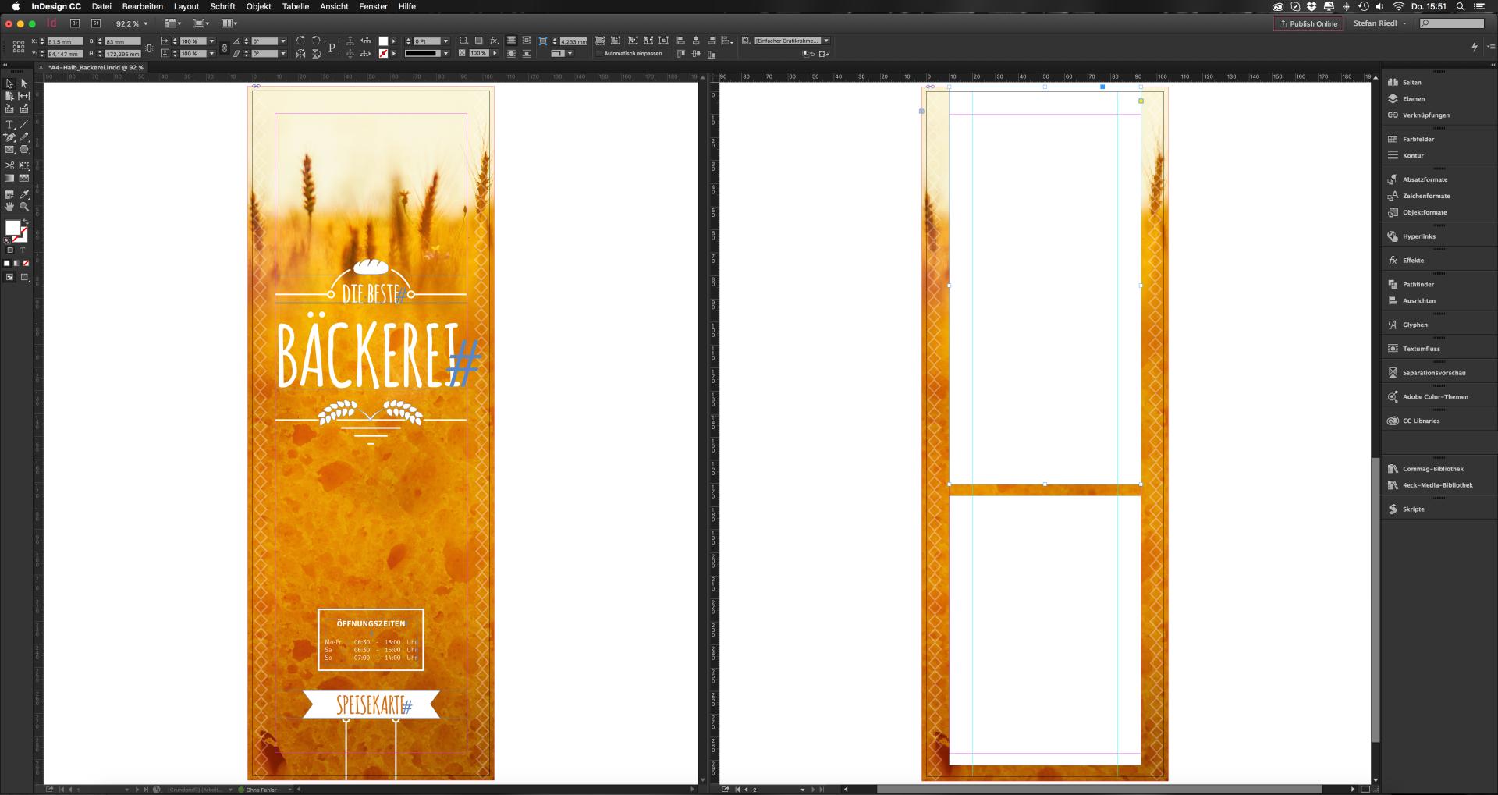Select the Pencil tool

point(24,137)
